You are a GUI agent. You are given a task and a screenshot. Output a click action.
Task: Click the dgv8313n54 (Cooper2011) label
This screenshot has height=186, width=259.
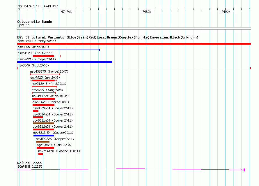click(53, 133)
